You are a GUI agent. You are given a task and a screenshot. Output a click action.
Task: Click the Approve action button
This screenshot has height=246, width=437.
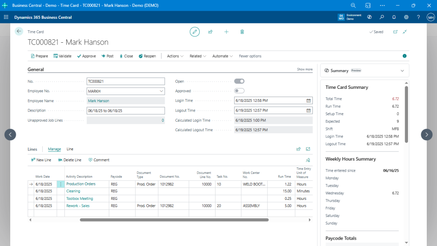[x=86, y=56]
